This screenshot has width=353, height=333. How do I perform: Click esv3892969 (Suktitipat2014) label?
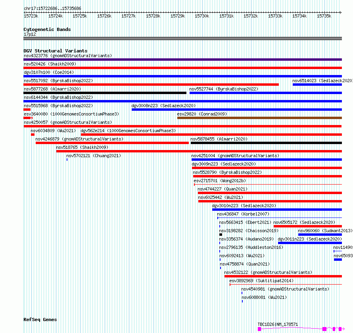261,281
